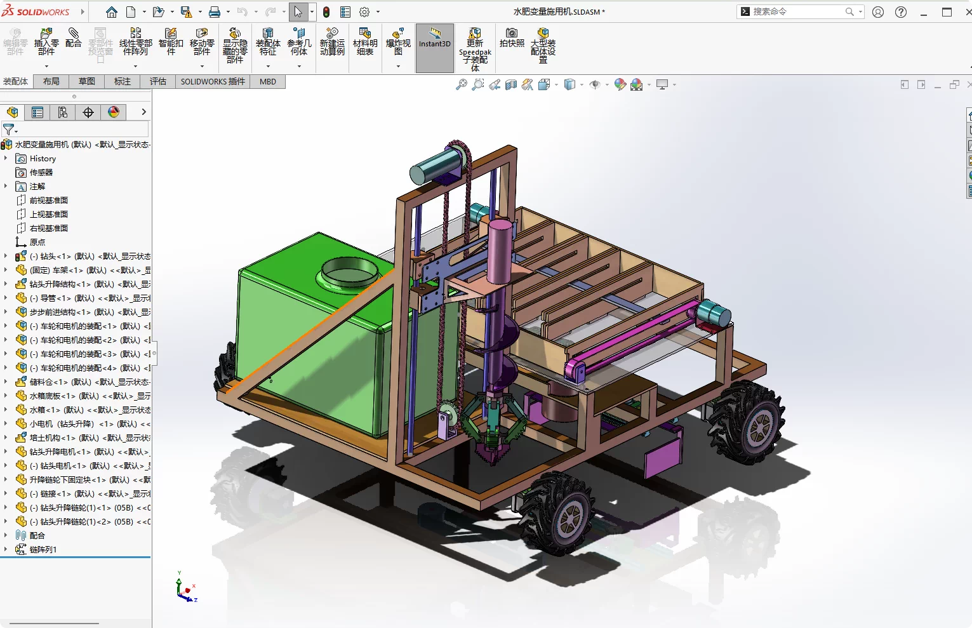Image resolution: width=972 pixels, height=628 pixels.
Task: Open Edit Appearance color ball icon
Action: click(x=620, y=84)
